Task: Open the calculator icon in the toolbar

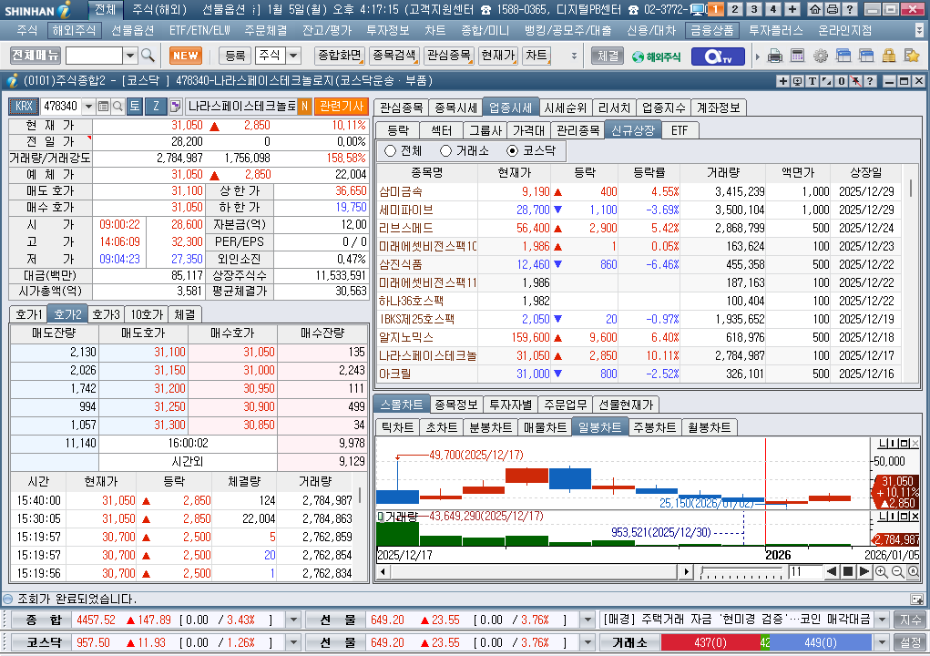Action: point(798,56)
